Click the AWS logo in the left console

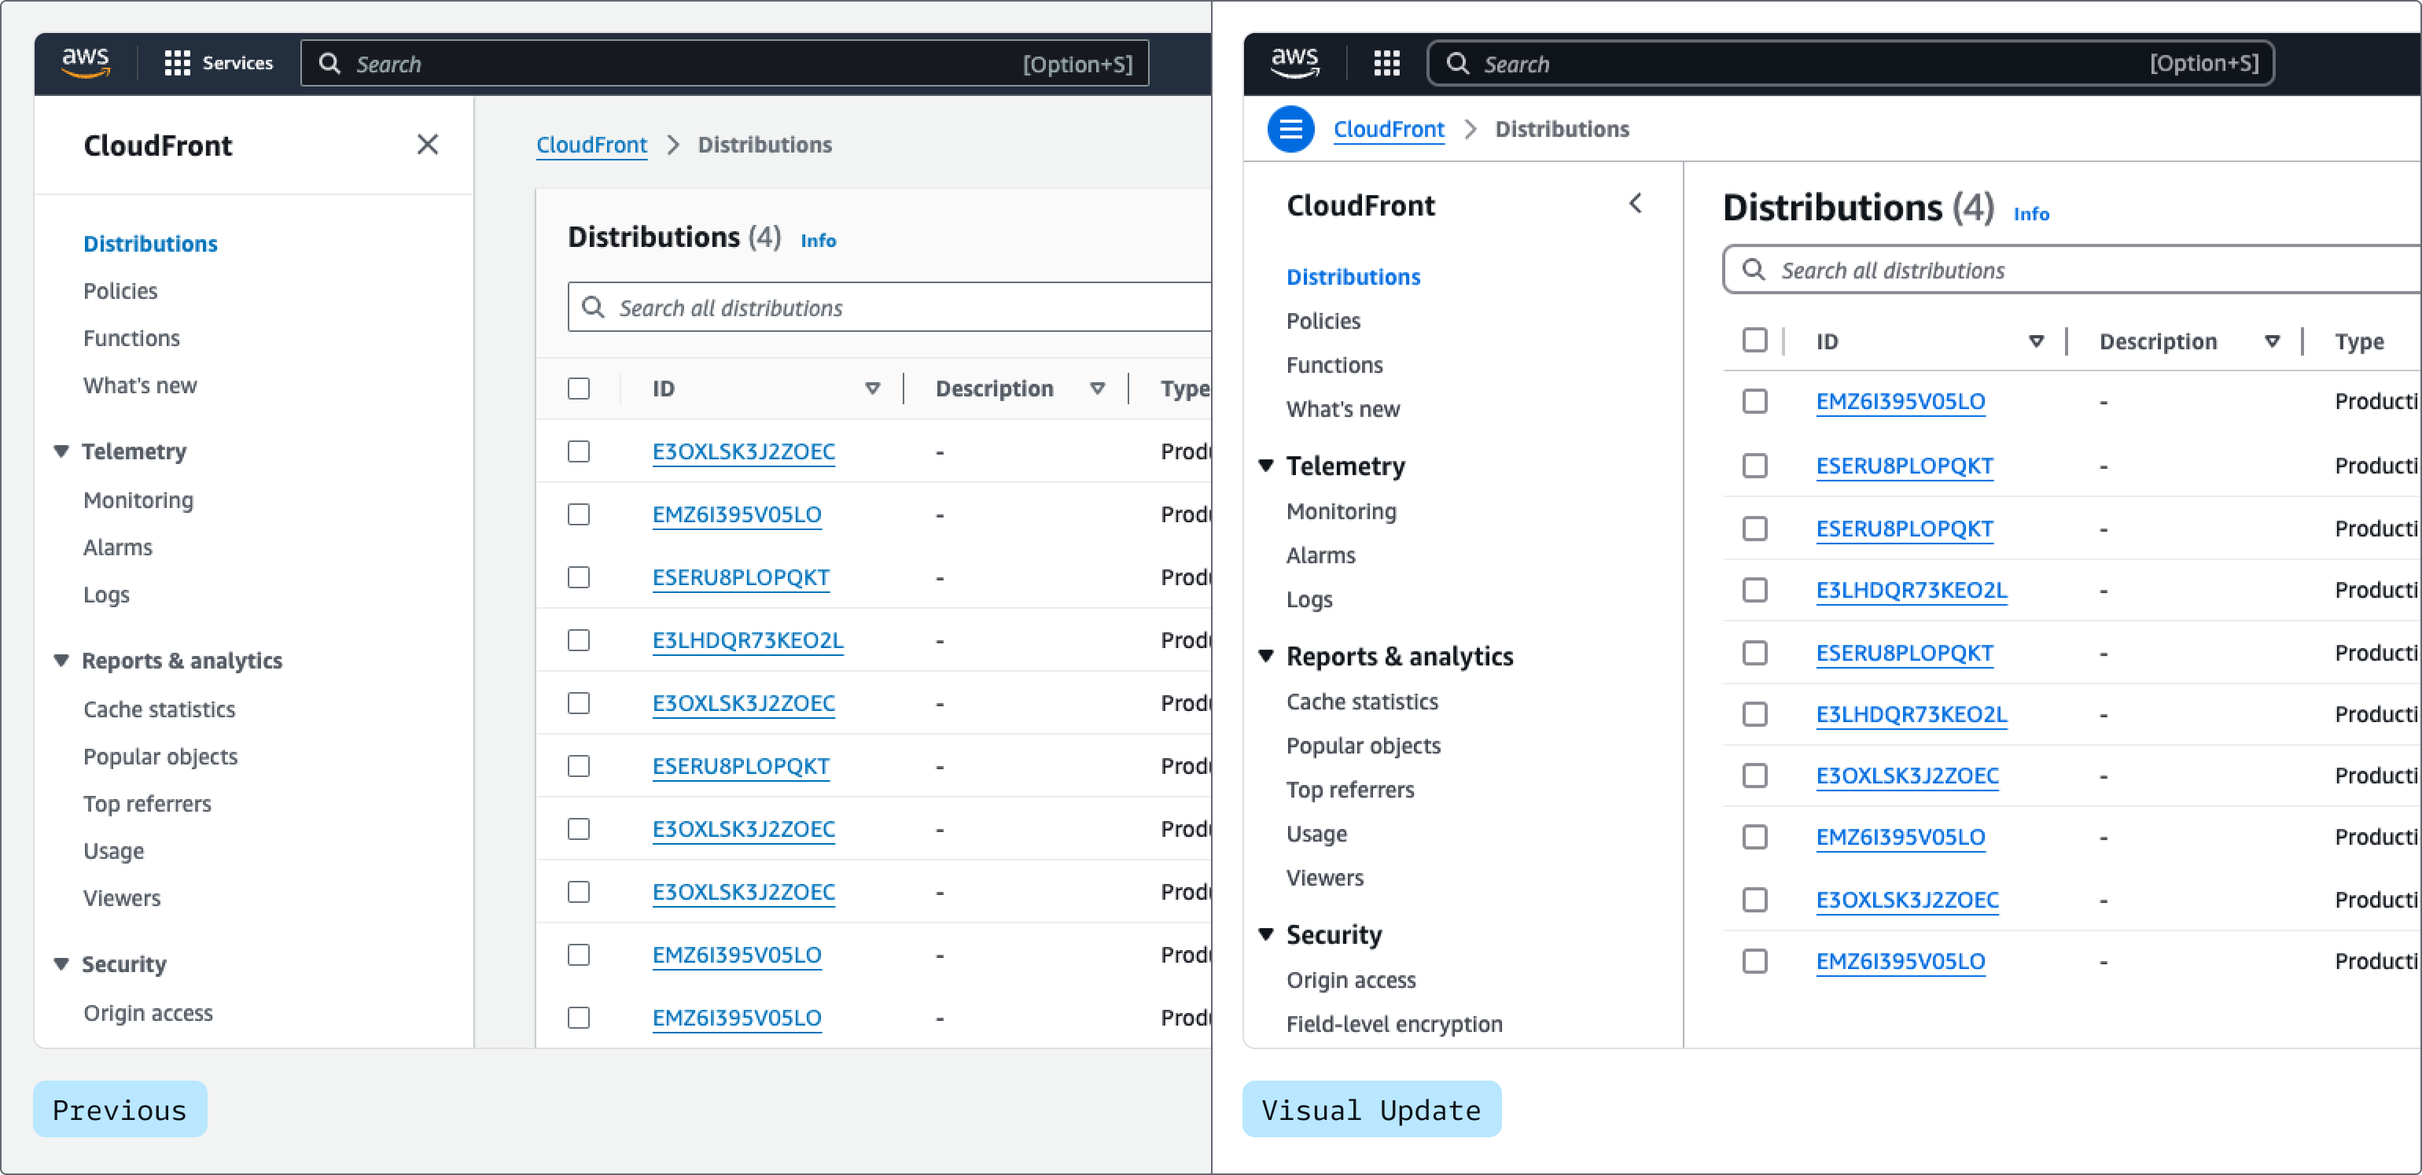tap(86, 62)
